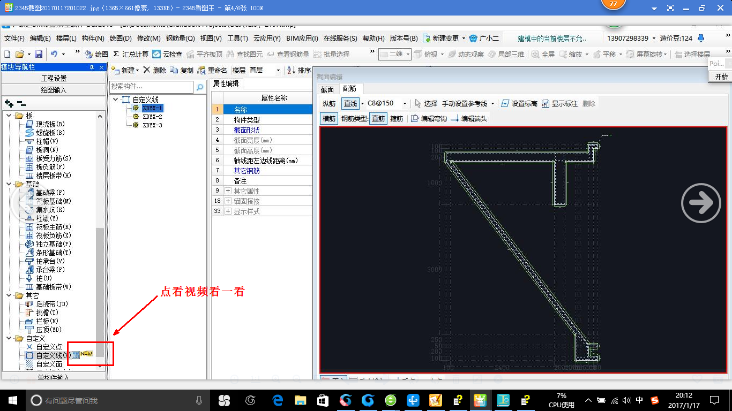Click 设置标高 set elevation tool

(519, 103)
